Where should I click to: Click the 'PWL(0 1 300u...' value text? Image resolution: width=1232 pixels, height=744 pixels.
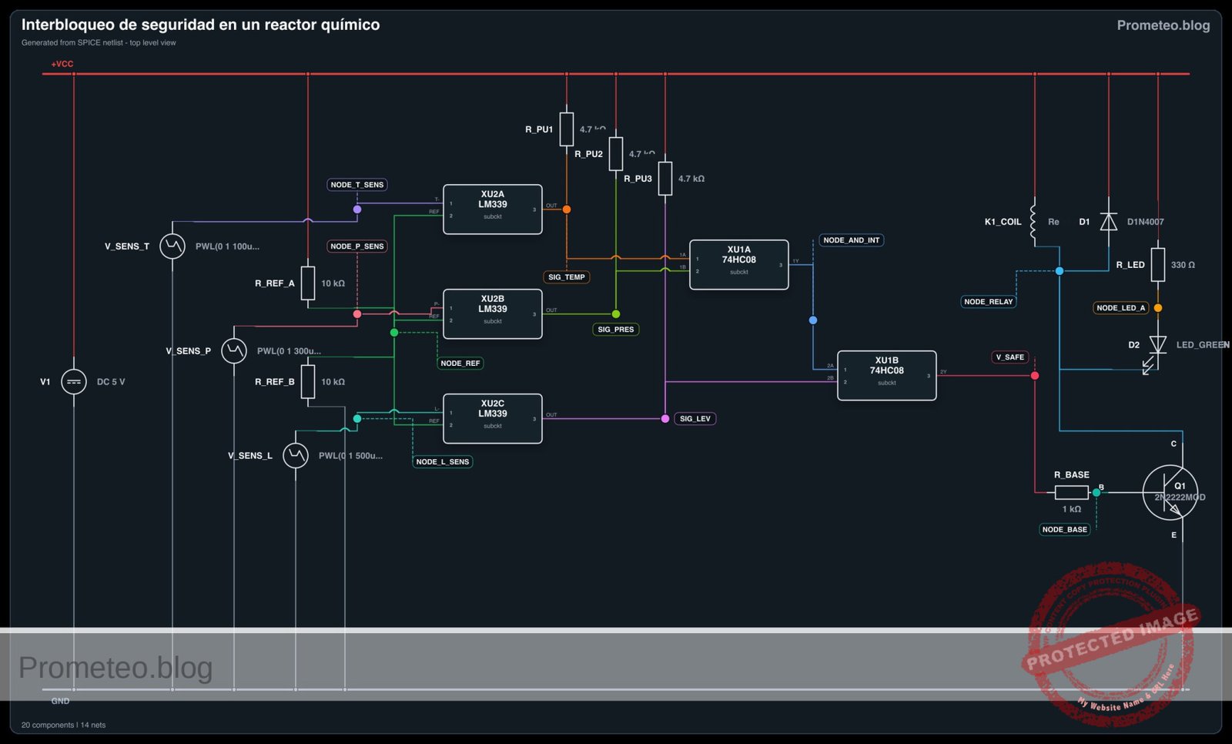tap(289, 351)
